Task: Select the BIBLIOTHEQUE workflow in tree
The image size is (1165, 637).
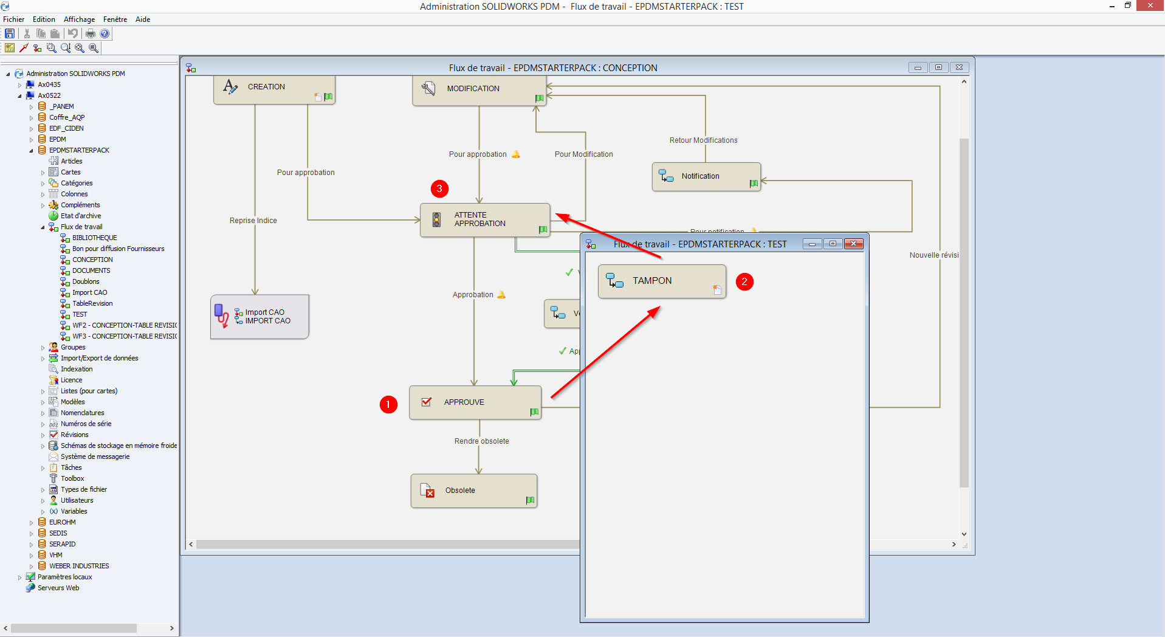Action: point(94,238)
